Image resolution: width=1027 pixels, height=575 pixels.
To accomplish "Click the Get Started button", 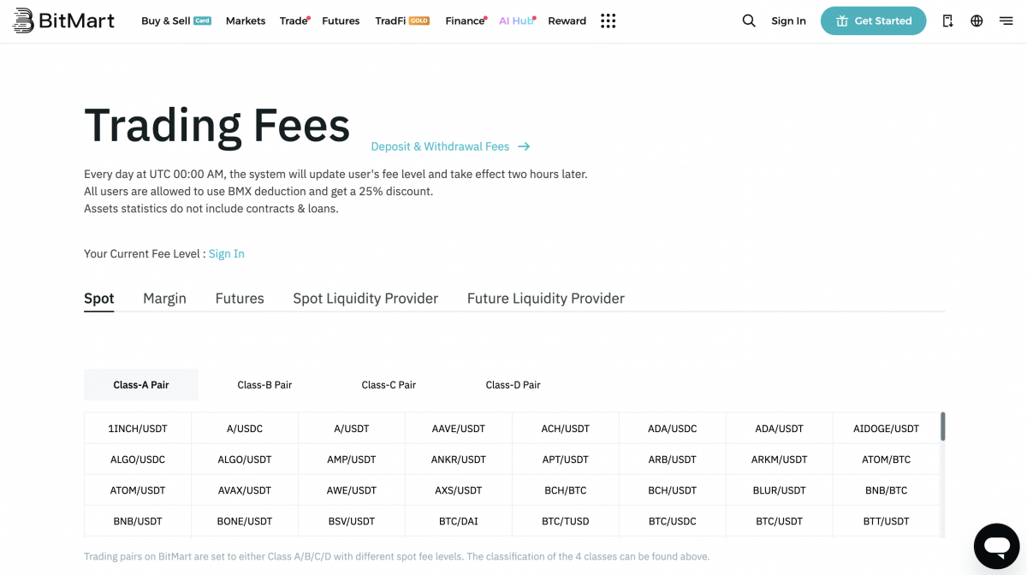I will [873, 21].
